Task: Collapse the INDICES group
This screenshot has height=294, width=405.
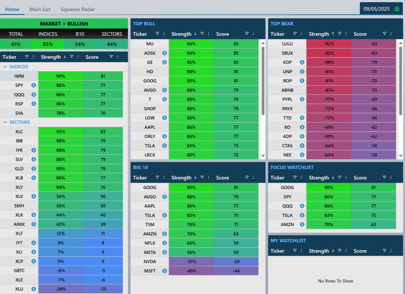Action: (5, 67)
